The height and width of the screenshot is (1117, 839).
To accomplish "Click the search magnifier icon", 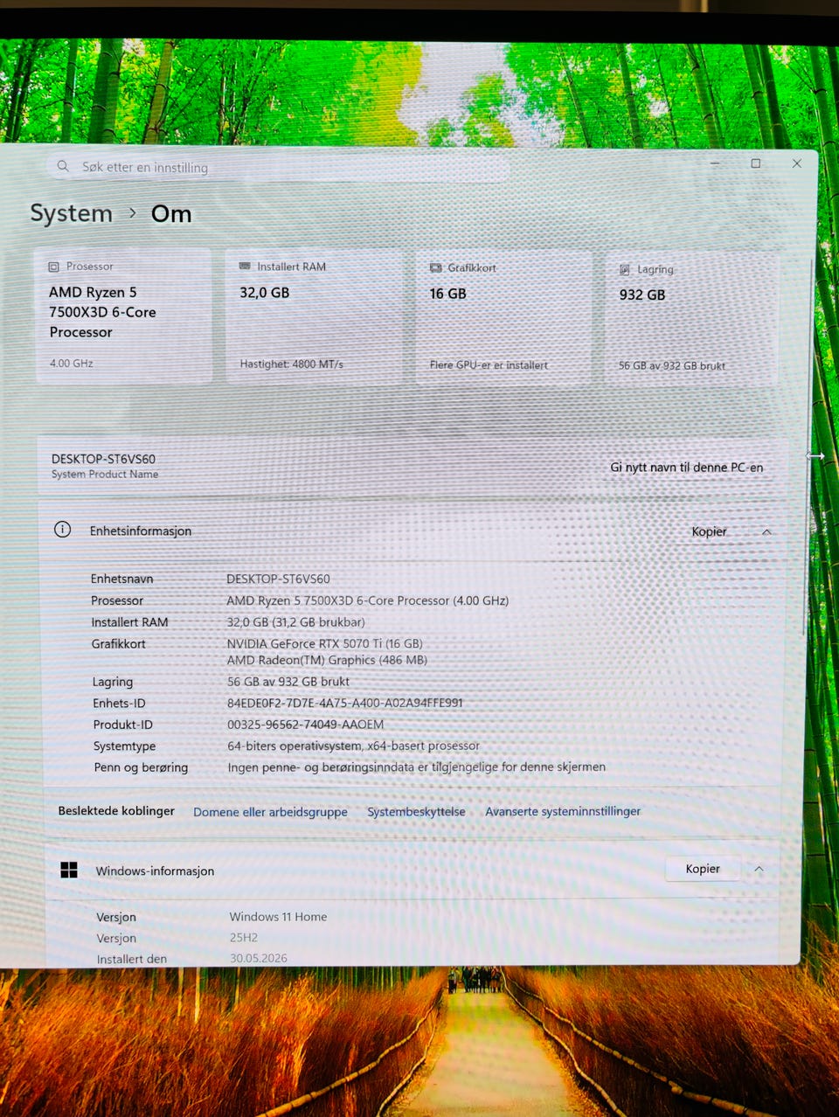I will pyautogui.click(x=62, y=166).
